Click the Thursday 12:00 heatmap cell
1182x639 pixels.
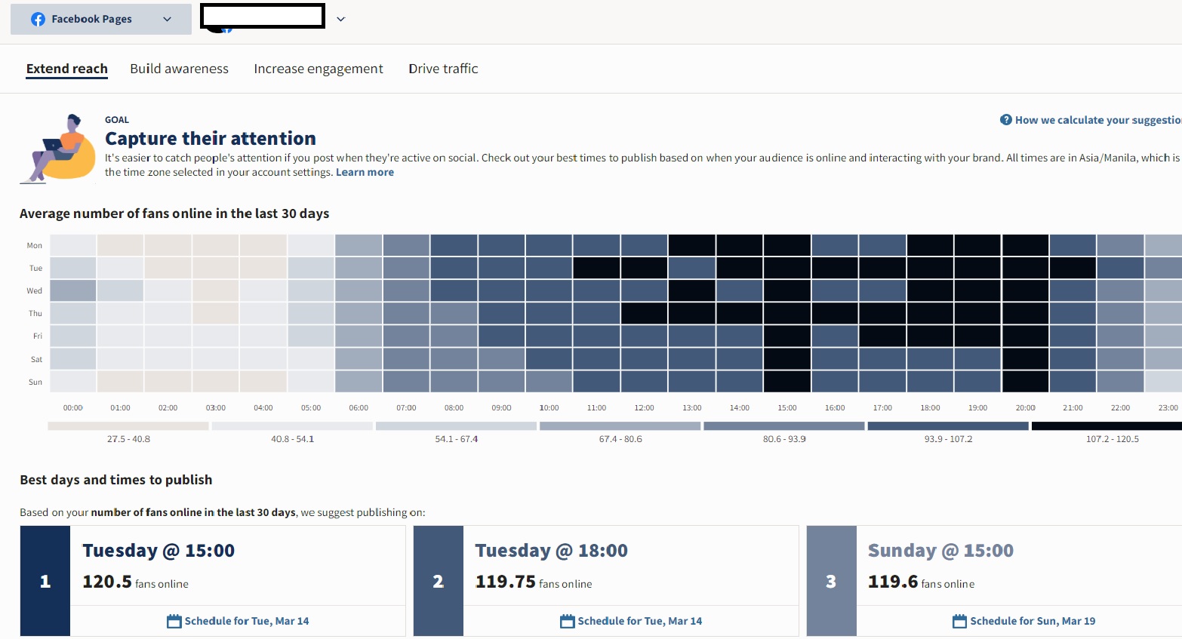pos(644,313)
